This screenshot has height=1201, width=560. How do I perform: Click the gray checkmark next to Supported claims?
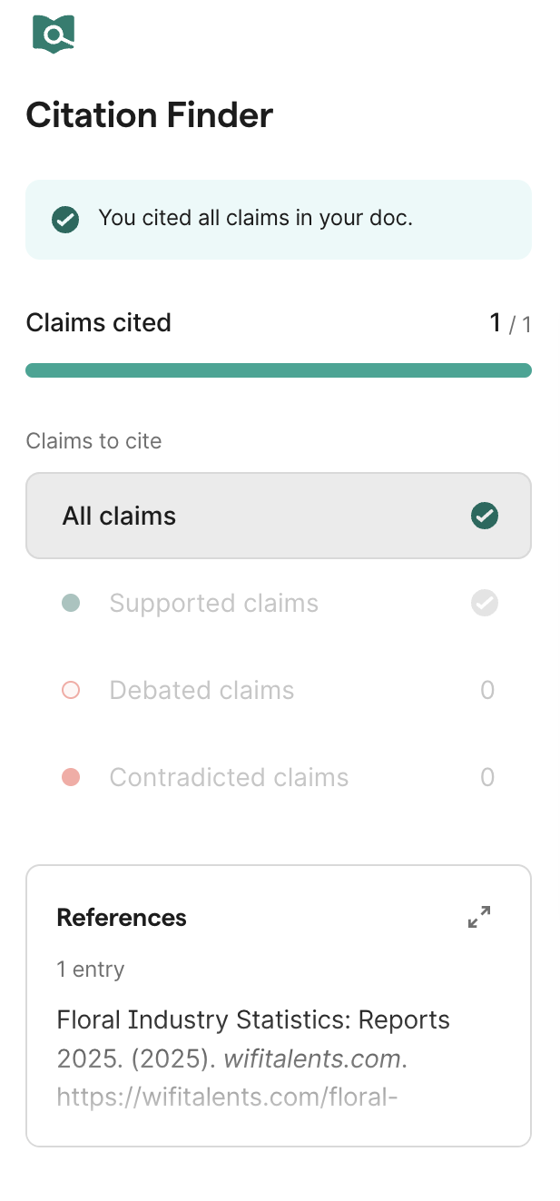point(484,603)
